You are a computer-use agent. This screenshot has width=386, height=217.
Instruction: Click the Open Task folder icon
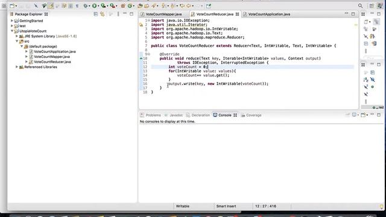click(x=147, y=6)
